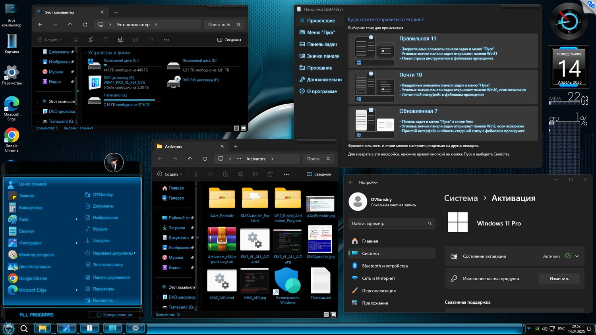
Task: Open the MAS_AIO.cmd file icon
Action: 222,281
